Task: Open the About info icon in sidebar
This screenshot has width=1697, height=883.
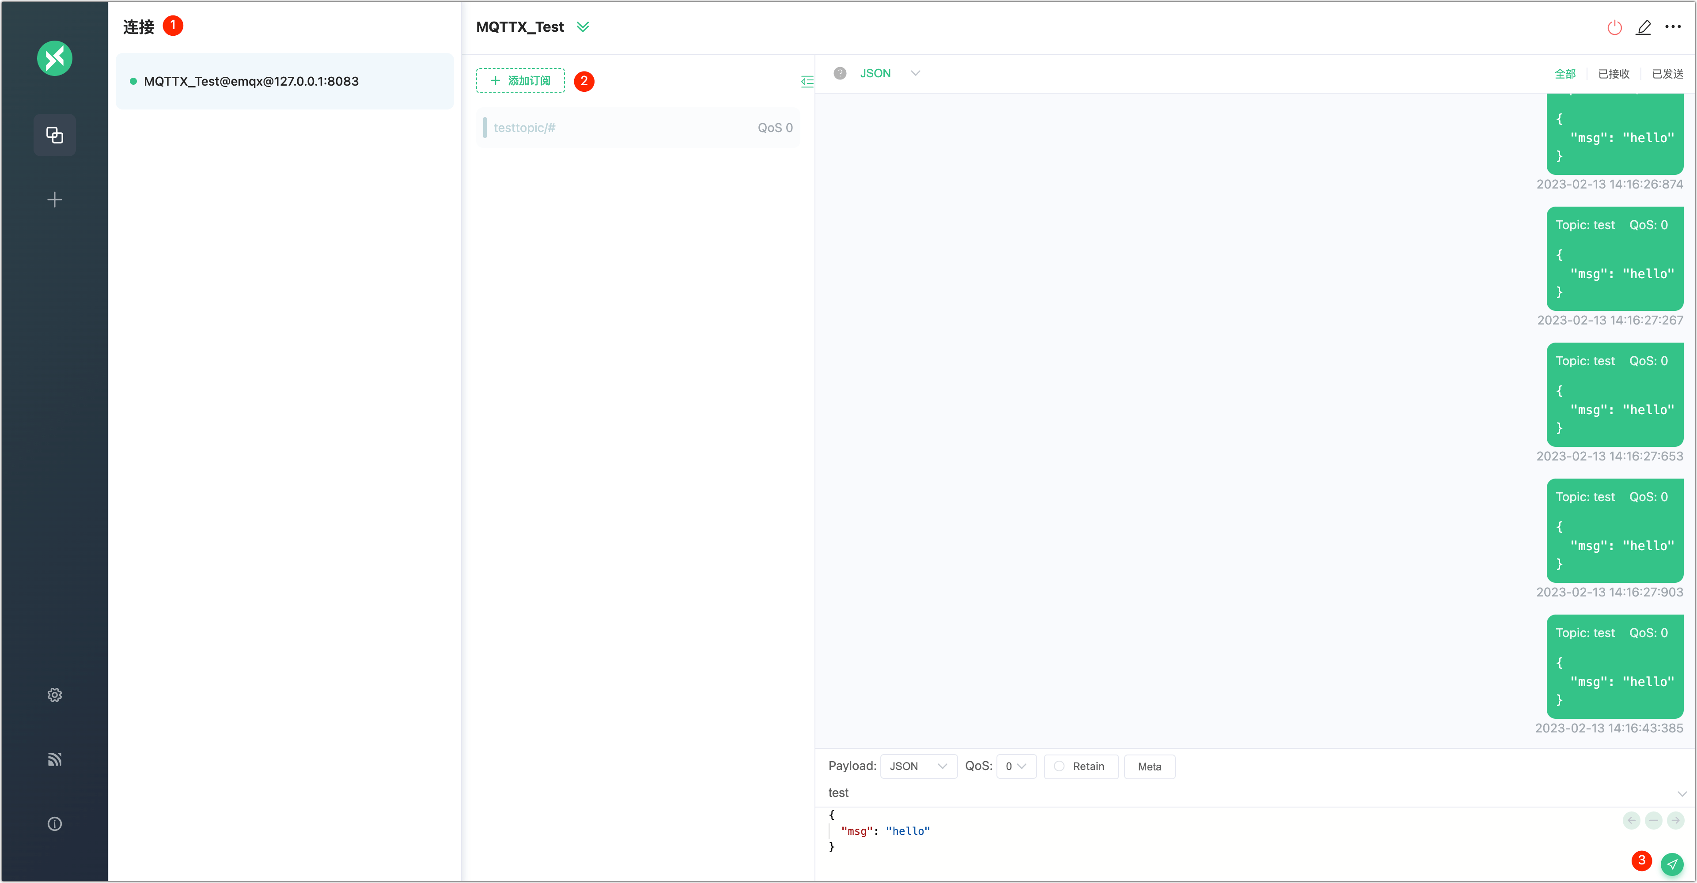Action: coord(54,824)
